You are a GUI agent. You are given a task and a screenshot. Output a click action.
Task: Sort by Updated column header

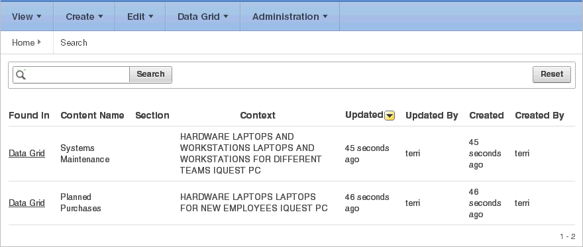364,115
